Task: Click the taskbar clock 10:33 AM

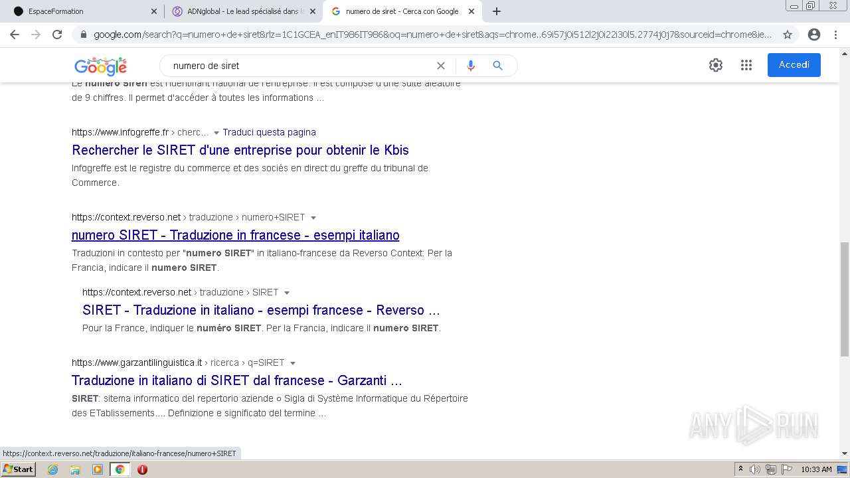Action: (x=816, y=469)
